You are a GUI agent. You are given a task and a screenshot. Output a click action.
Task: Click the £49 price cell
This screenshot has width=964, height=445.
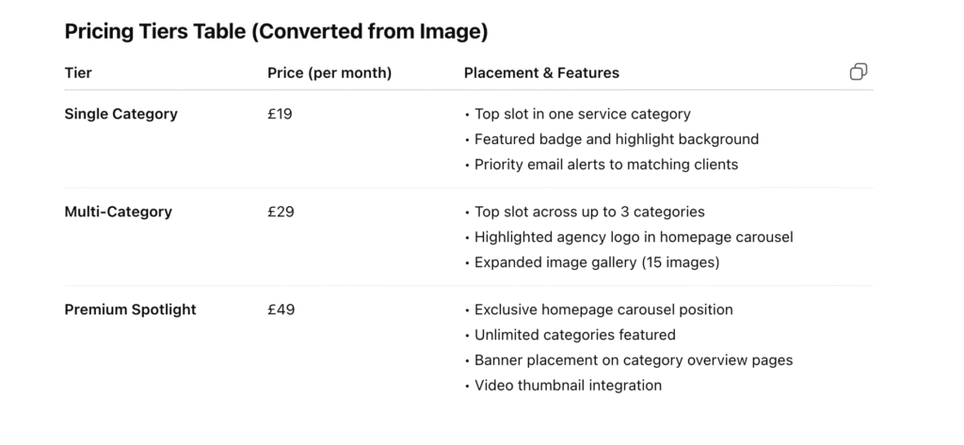click(x=281, y=310)
